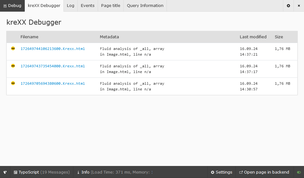Click the Last modified column header
Screen dimensions: 304x178
pos(253,37)
